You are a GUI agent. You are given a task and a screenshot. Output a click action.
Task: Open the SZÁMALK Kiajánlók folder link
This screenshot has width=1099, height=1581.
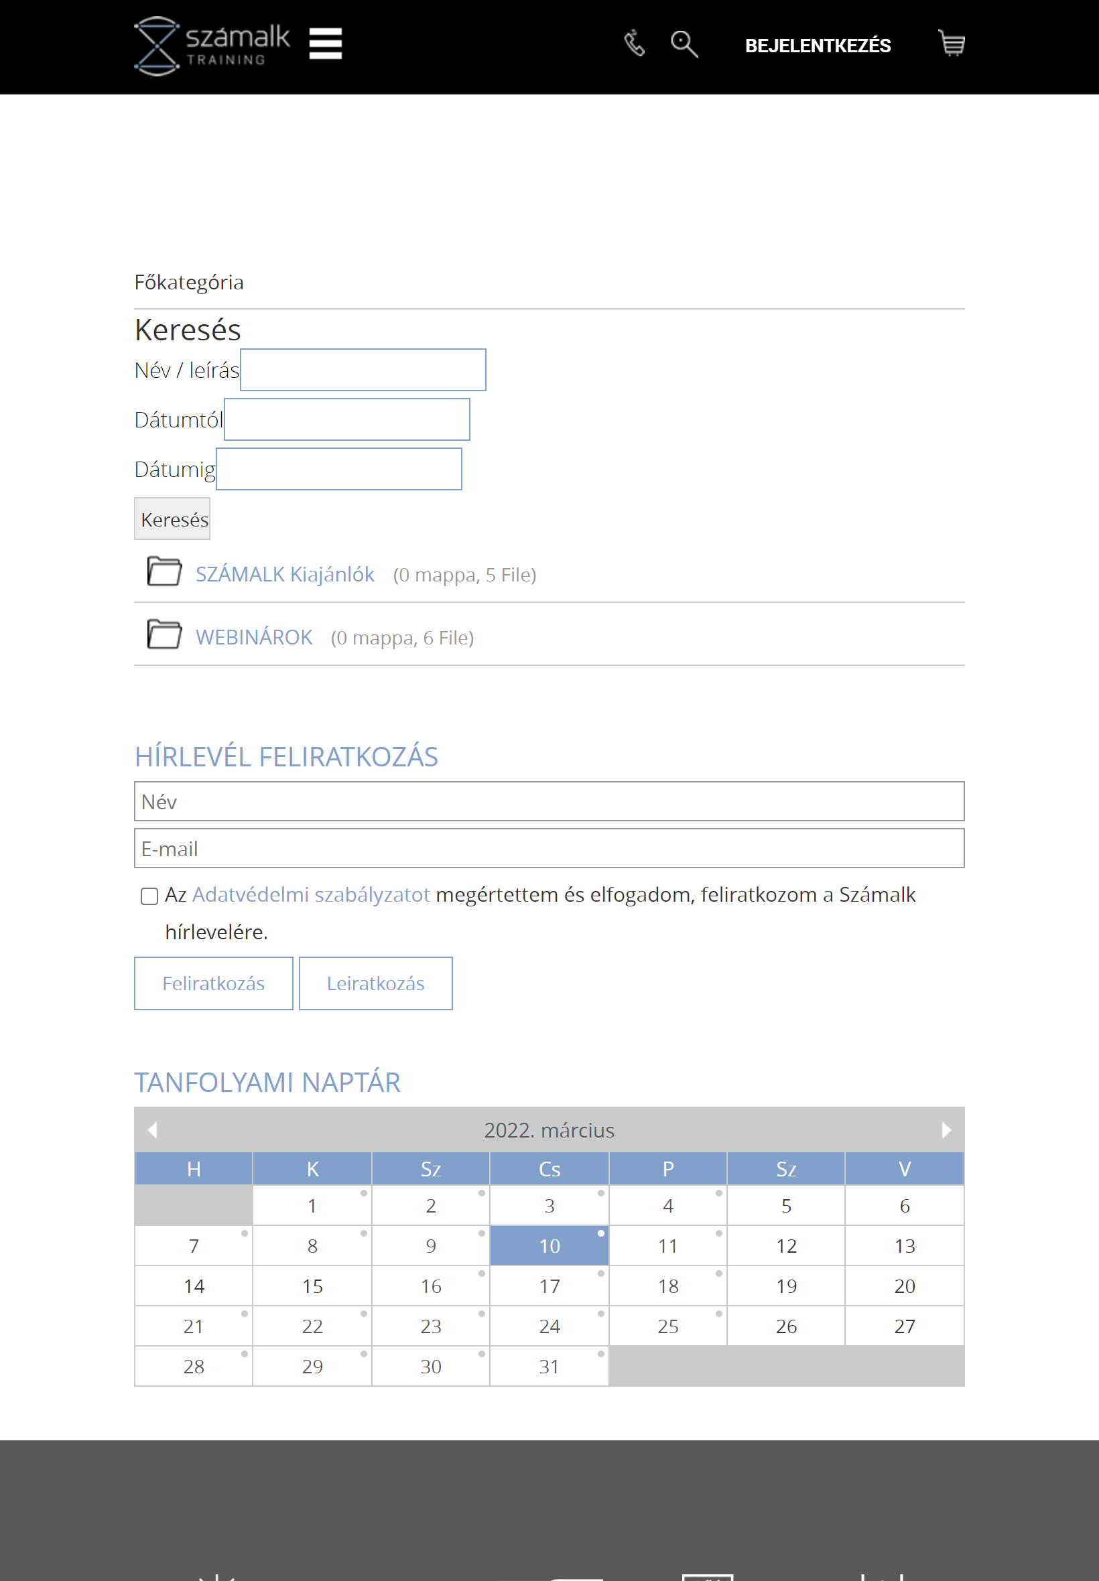285,574
